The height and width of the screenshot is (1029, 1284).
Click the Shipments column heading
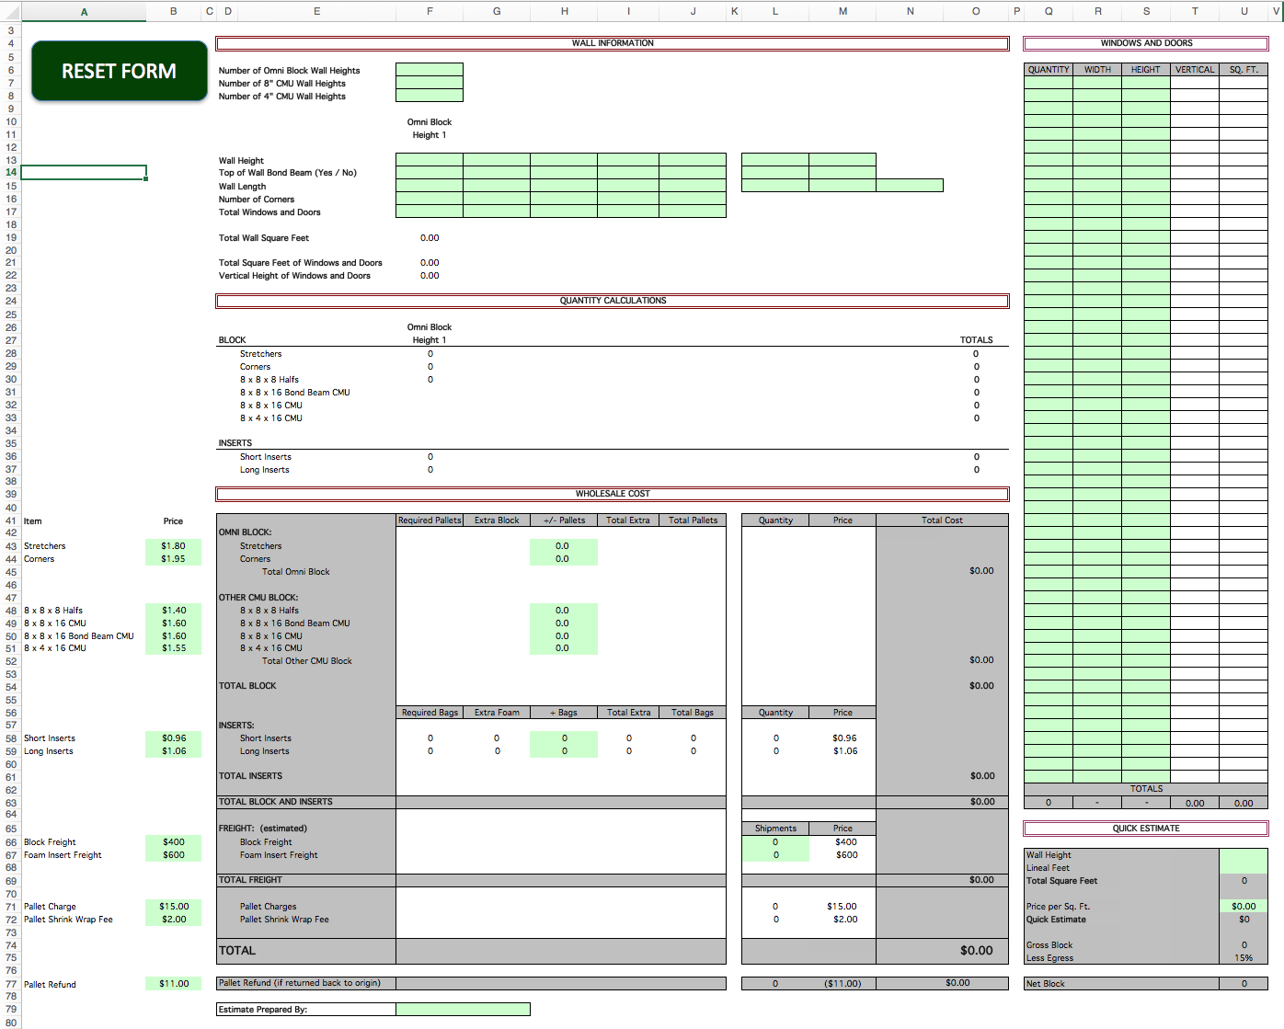[775, 829]
